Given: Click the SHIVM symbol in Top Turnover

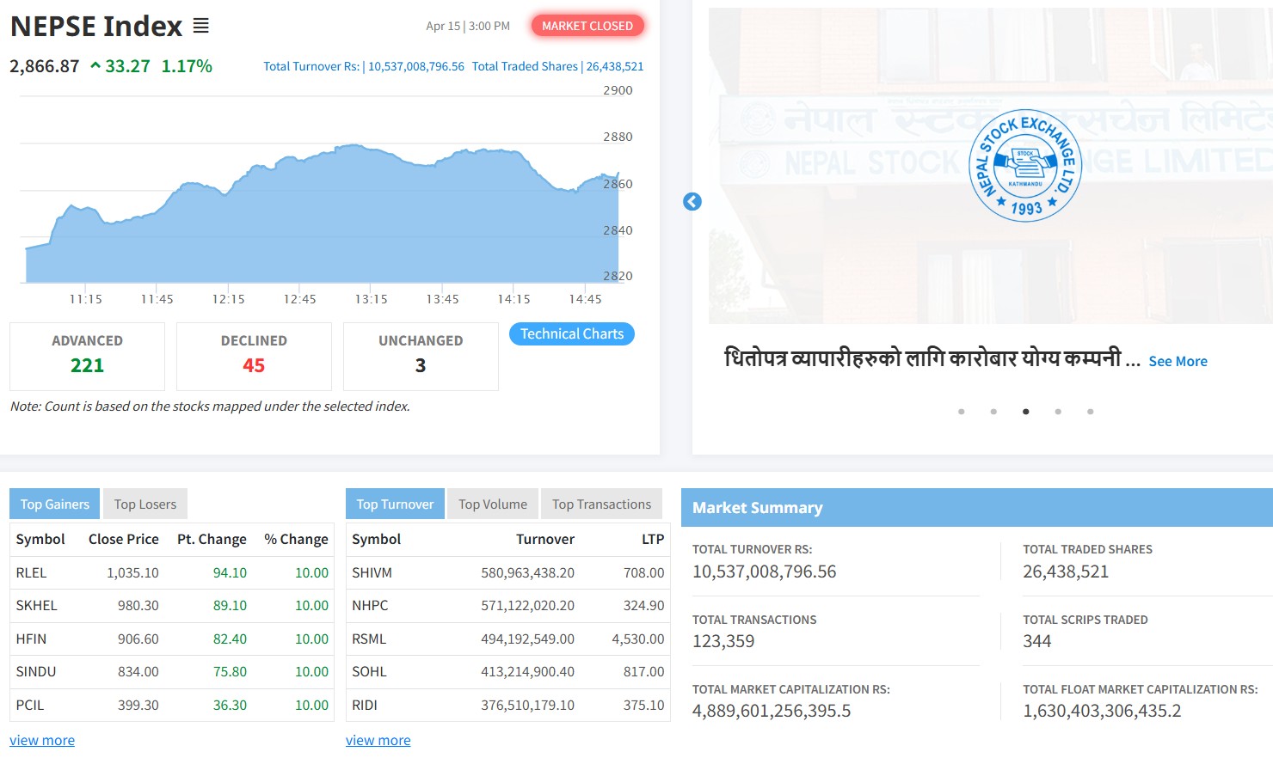Looking at the screenshot, I should 372,573.
